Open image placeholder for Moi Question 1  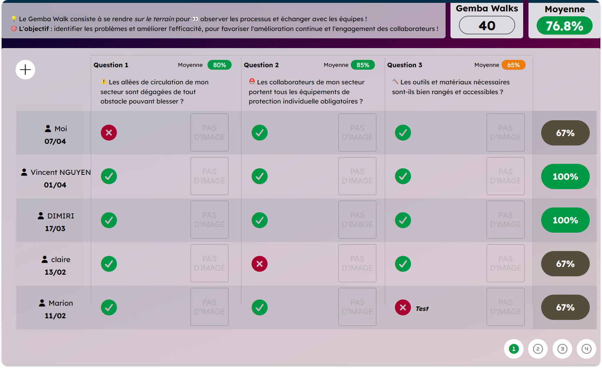tap(210, 132)
